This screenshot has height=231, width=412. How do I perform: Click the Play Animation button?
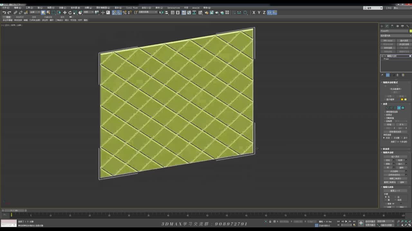[346, 221]
